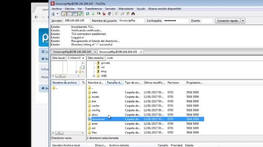Expand the web folder tree node
Screen dimensions: 263x147
pos(94,76)
